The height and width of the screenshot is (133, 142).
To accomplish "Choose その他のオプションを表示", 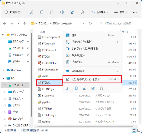I will [92, 79].
